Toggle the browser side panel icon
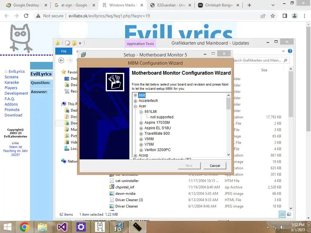The image size is (311, 233). (285, 16)
